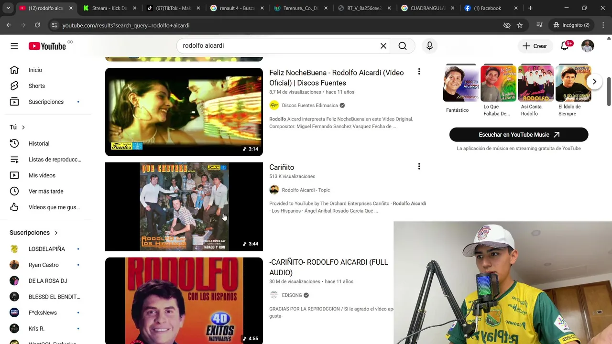The height and width of the screenshot is (344, 612).
Task: Click Escuchar en YouTube Music button
Action: (519, 135)
